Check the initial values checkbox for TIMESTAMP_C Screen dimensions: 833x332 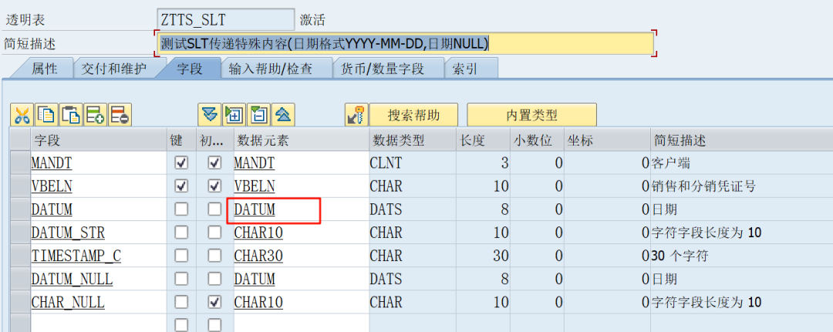[214, 256]
